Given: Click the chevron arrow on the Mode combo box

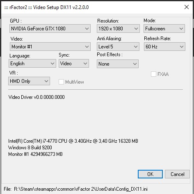Looking at the screenshot, I should 181,29.
